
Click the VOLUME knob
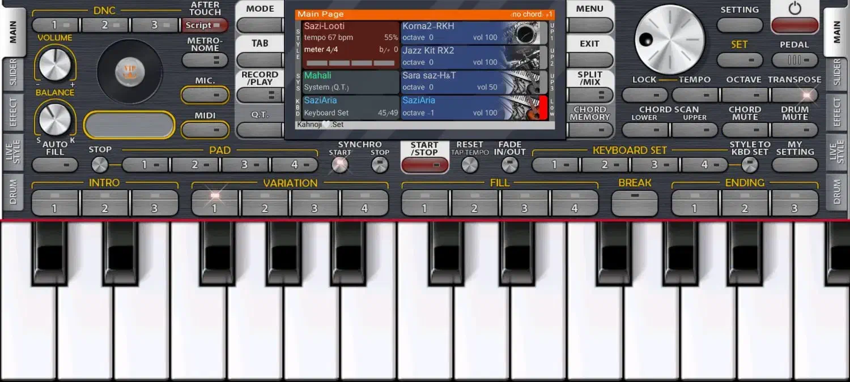point(54,64)
